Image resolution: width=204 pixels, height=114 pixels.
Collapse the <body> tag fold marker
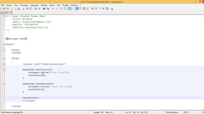point(4,58)
